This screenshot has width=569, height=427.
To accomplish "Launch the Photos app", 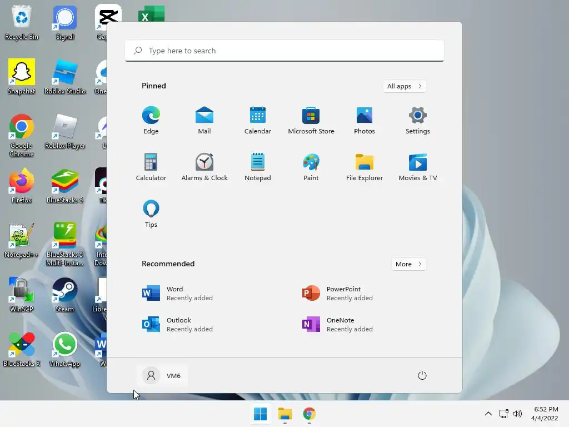I will pos(365,121).
